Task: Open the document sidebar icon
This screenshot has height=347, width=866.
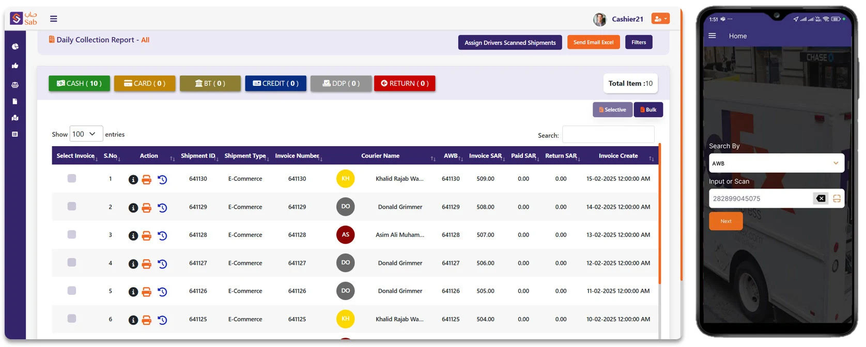Action: click(15, 101)
